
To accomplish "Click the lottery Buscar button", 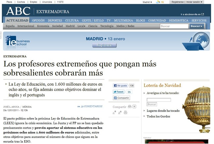I will pos(152,104).
